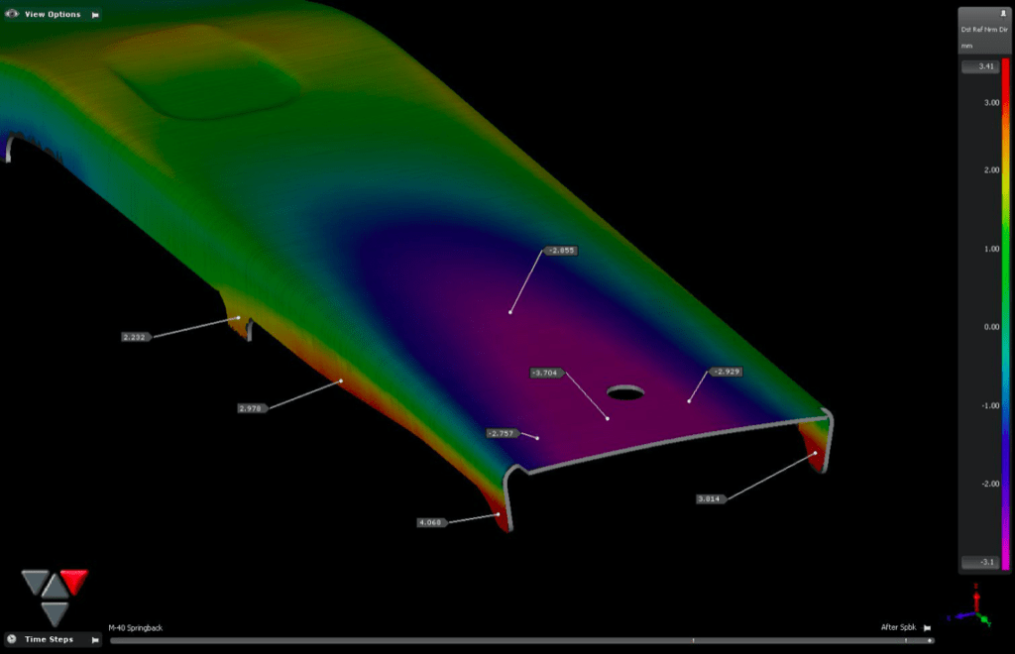
Task: Click the user icon atop the legend
Action: 1004,14
